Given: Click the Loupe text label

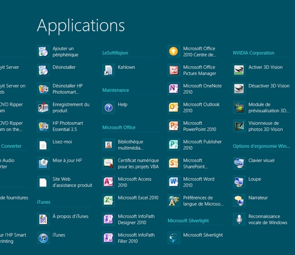Looking at the screenshot, I should pyautogui.click(x=254, y=179).
